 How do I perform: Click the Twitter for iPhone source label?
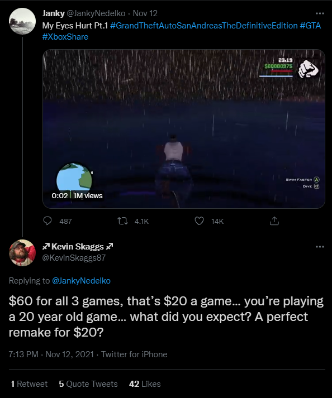point(134,354)
